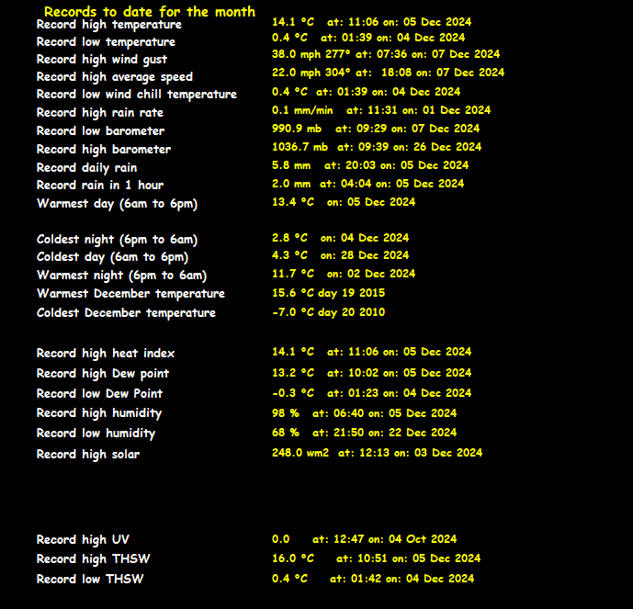Select the 'Record low temperature' label
633x609 pixels.
point(106,42)
